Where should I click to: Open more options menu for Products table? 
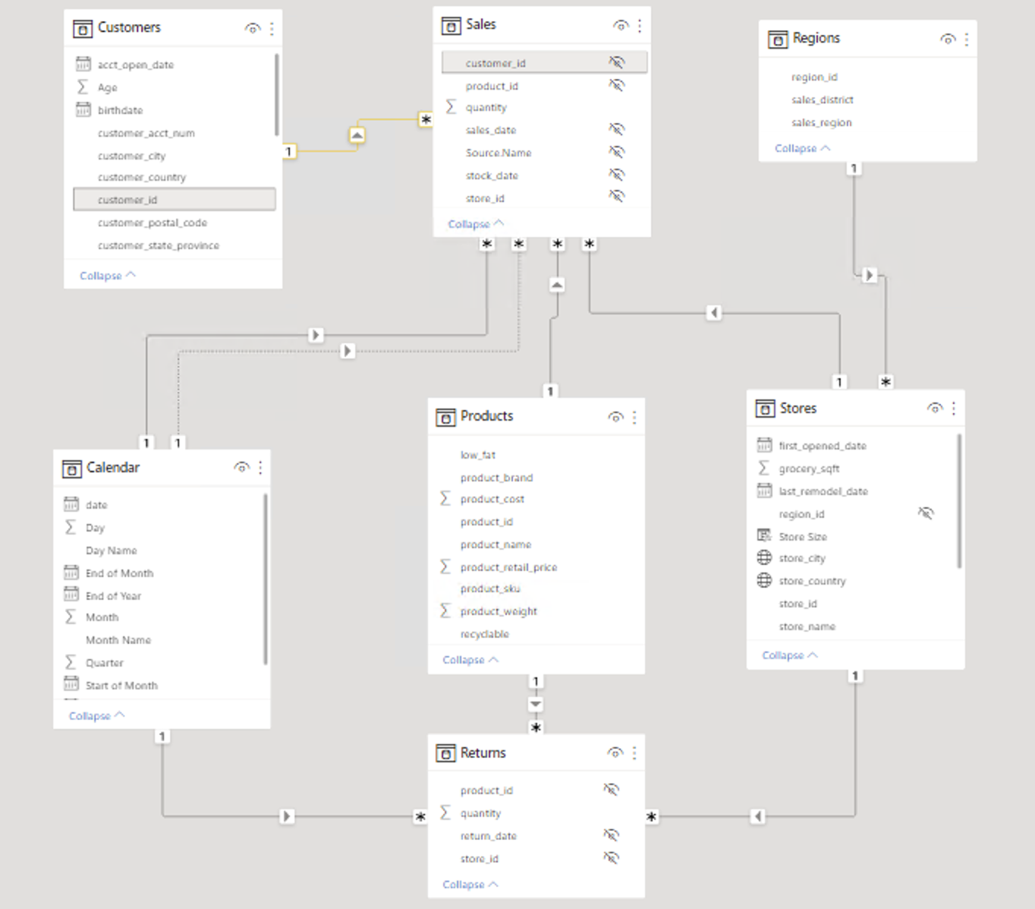[634, 417]
